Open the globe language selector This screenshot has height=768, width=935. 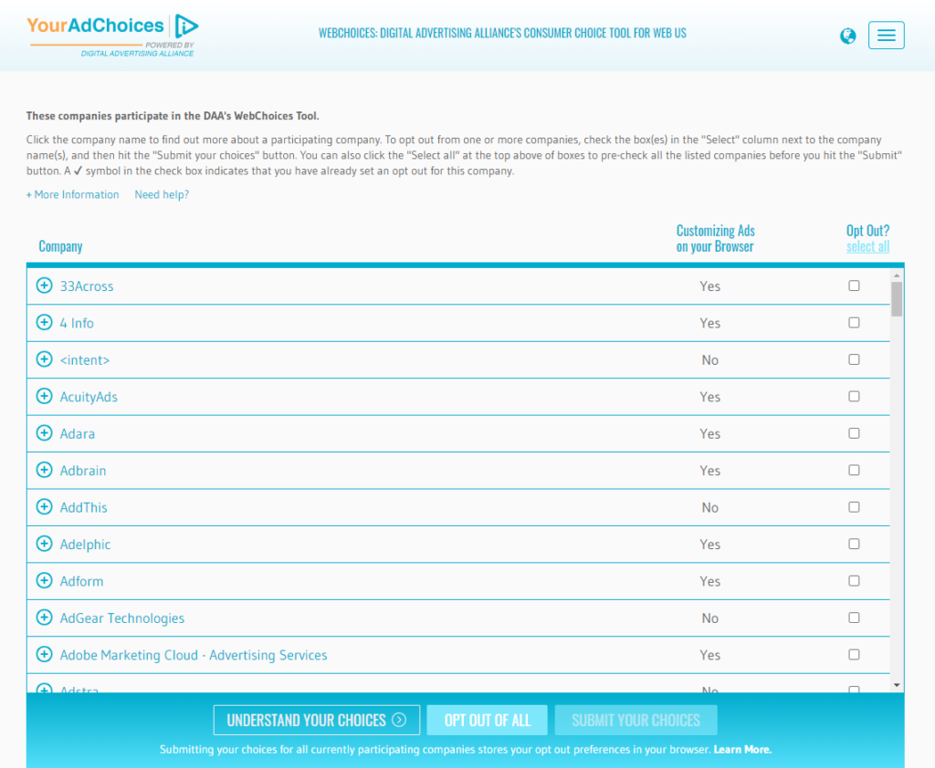point(847,36)
